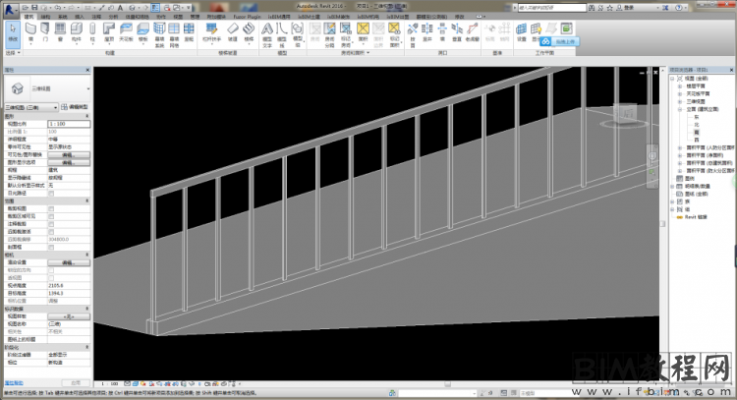This screenshot has height=400, width=737.
Task: Click the keyword search input box
Action: click(x=552, y=8)
